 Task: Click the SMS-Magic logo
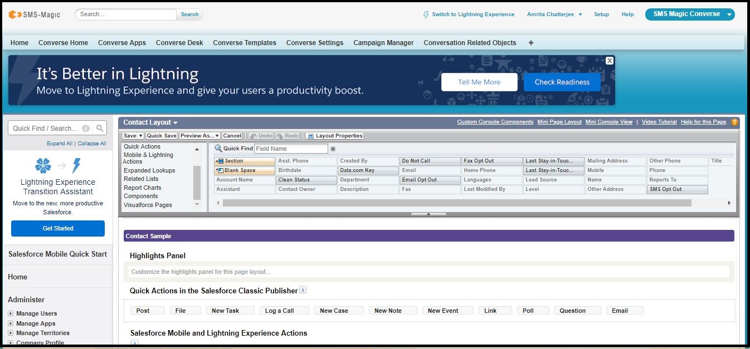34,14
